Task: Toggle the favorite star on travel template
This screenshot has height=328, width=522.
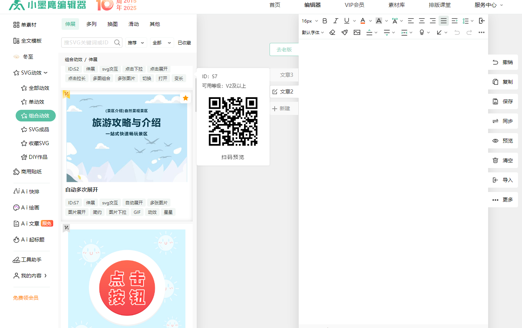Action: [x=185, y=98]
